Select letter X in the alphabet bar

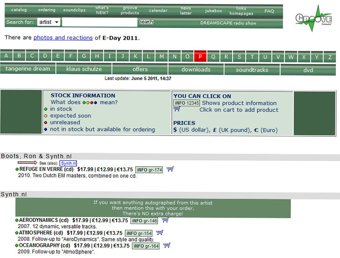pos(304,57)
